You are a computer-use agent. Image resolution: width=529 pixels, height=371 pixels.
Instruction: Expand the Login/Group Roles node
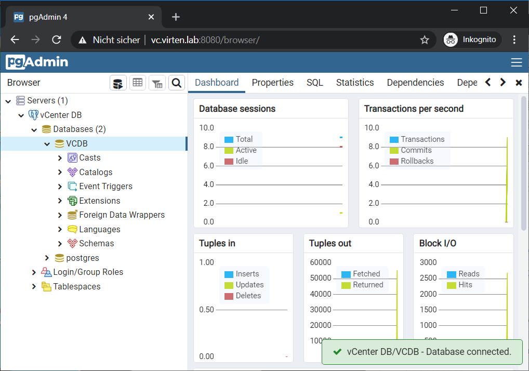click(x=34, y=272)
